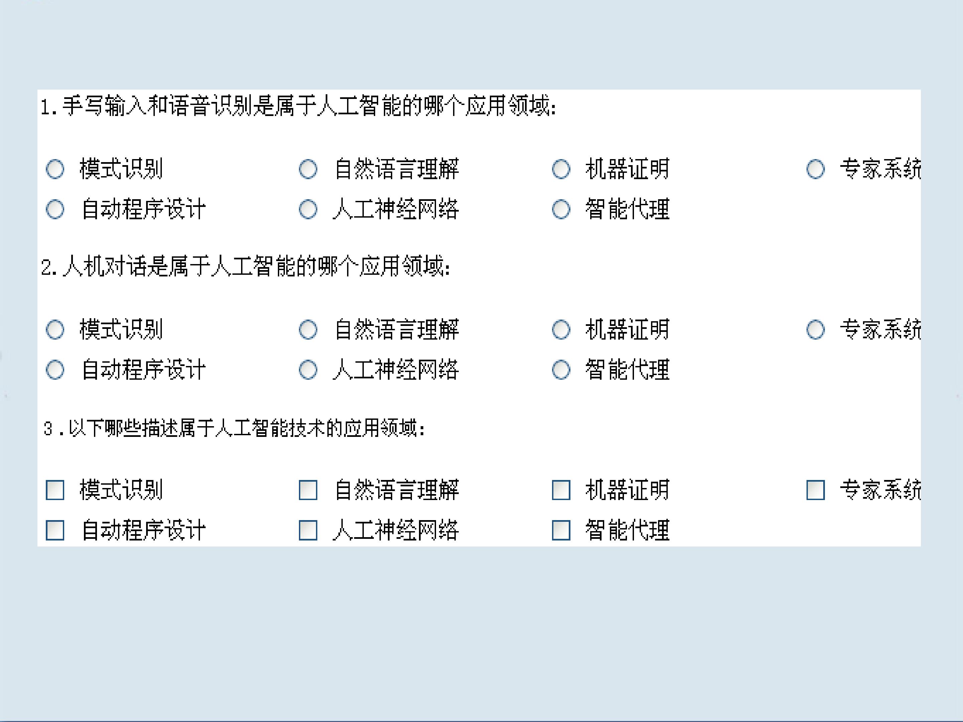Screen dimensions: 963x722
Task: Tick 机器证明 checkbox in question 3
Action: point(561,490)
